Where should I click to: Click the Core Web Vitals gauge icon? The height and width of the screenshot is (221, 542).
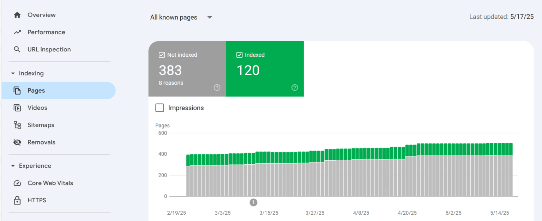(17, 183)
